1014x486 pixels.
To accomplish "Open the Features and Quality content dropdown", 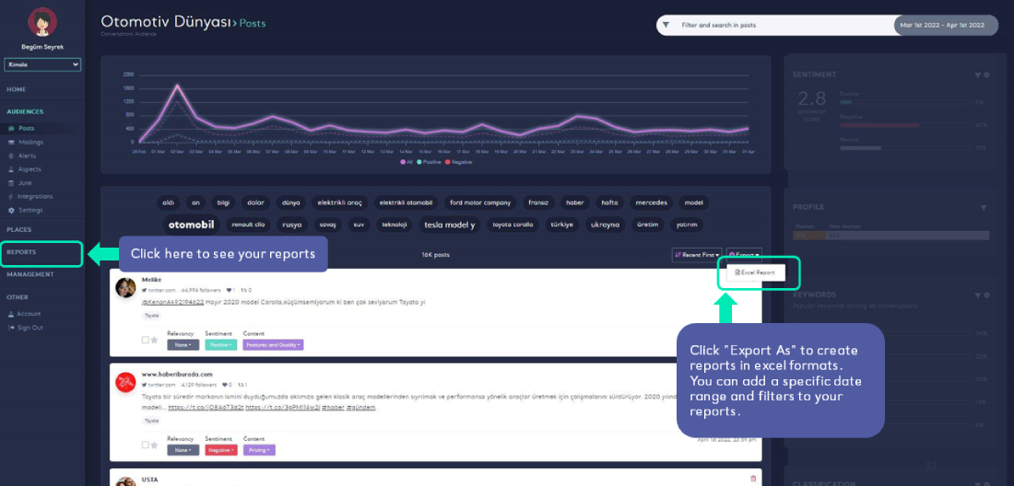I will [x=273, y=345].
